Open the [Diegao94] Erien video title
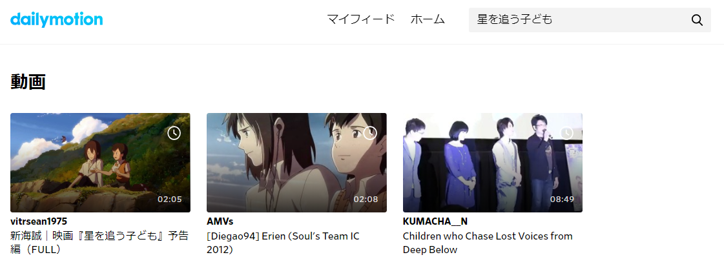The image size is (724, 266). coord(283,243)
